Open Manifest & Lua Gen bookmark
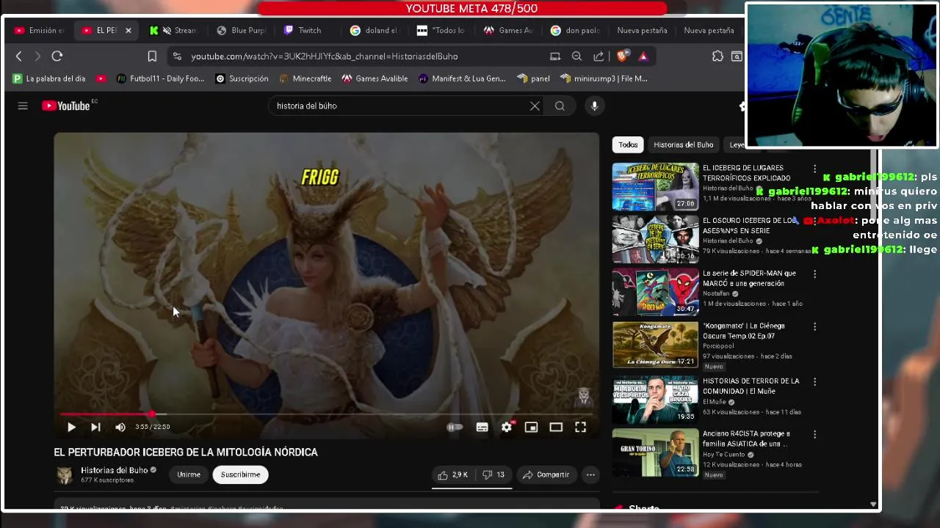 462,78
